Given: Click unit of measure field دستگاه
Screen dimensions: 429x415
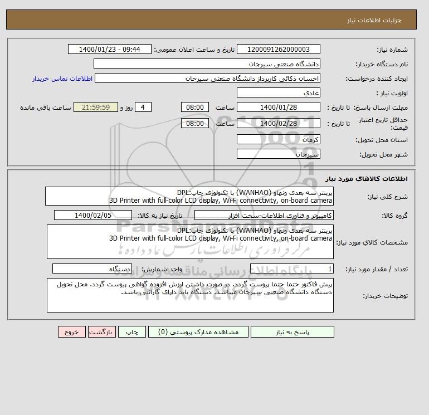Looking at the screenshot, I should pyautogui.click(x=92, y=268).
